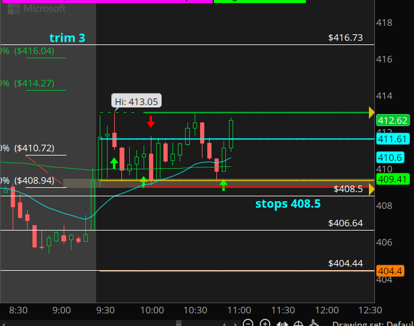414x326 pixels.
Task: Select the orange 404.4 price bubble
Action: 390,271
